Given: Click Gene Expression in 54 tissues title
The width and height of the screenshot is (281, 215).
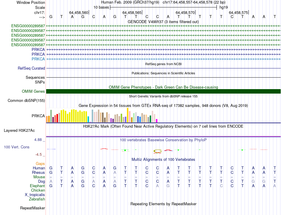Looking at the screenshot, I should coord(163,105).
